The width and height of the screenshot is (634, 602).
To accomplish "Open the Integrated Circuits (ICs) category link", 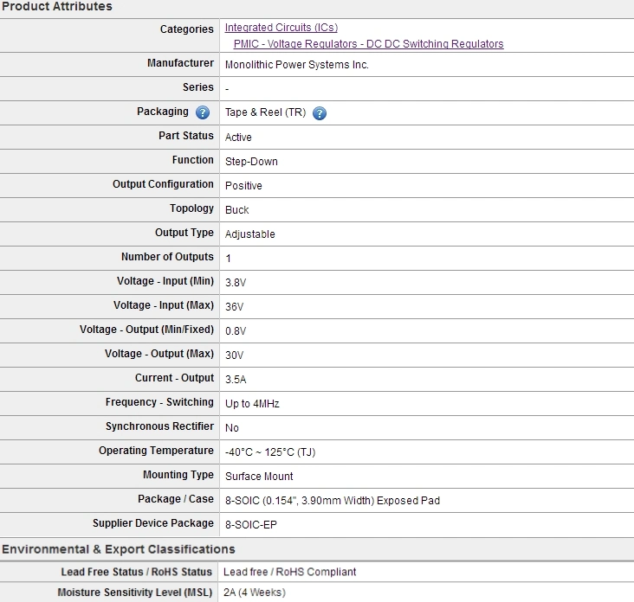I will [x=281, y=28].
